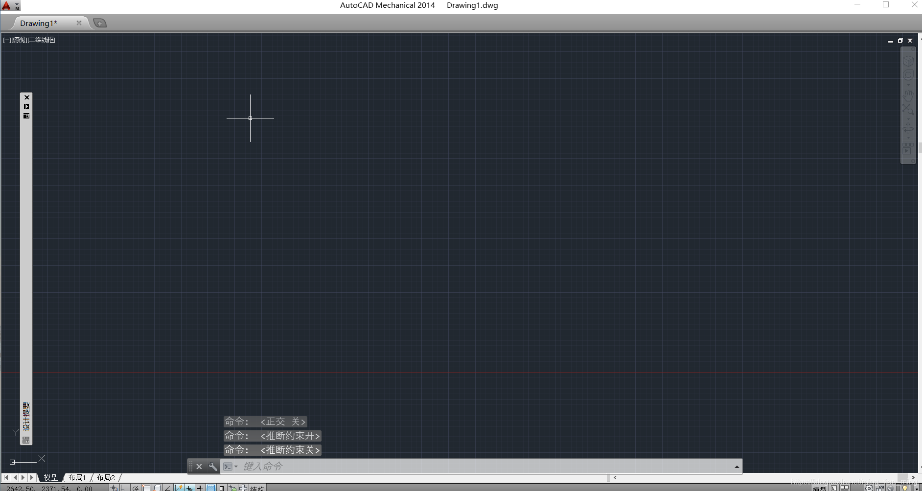Open the ShowMotion tool
The width and height of the screenshot is (922, 491).
(908, 148)
